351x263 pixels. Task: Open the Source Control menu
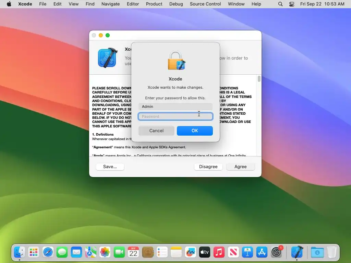tap(205, 4)
